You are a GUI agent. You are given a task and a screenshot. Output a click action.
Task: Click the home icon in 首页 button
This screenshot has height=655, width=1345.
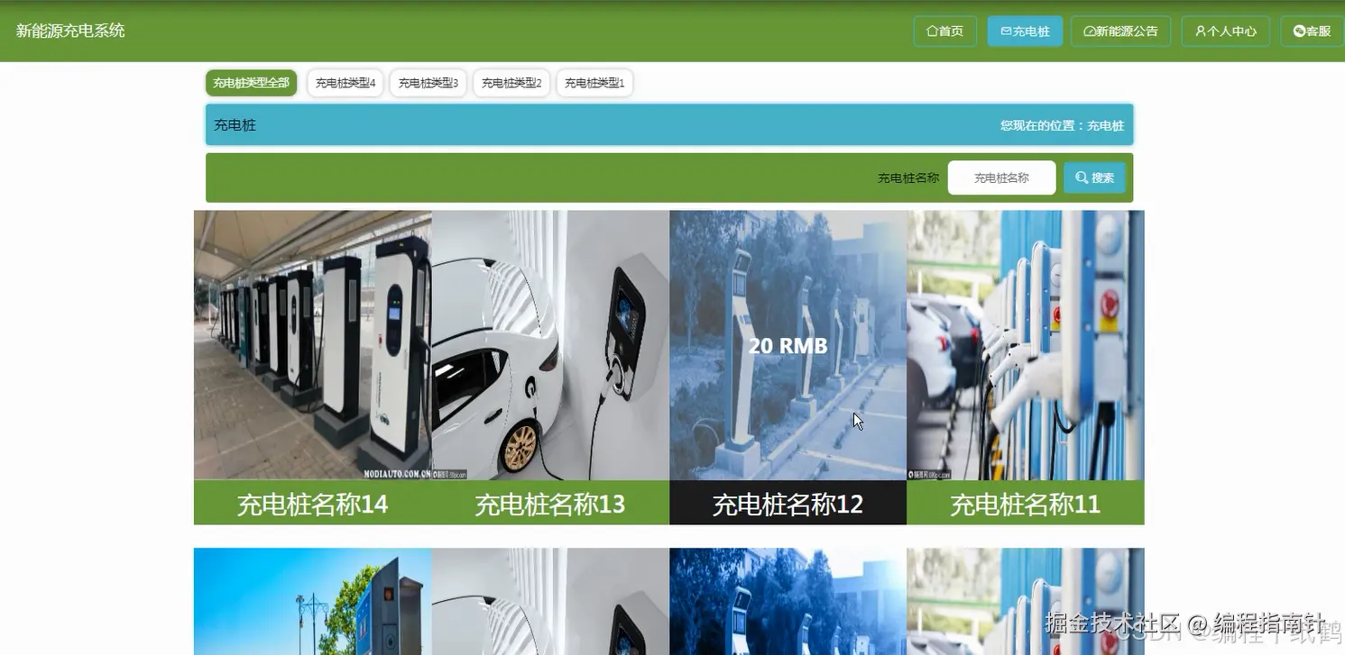pyautogui.click(x=932, y=32)
